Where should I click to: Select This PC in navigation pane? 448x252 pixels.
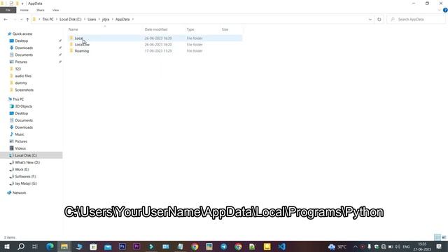pos(18,99)
